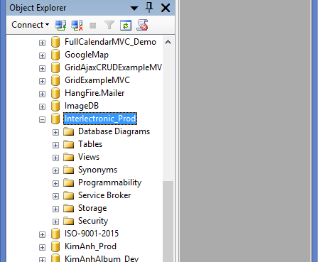The height and width of the screenshot is (262, 319).
Task: Select the FullCalendarMVC_Demo database
Action: click(110, 42)
